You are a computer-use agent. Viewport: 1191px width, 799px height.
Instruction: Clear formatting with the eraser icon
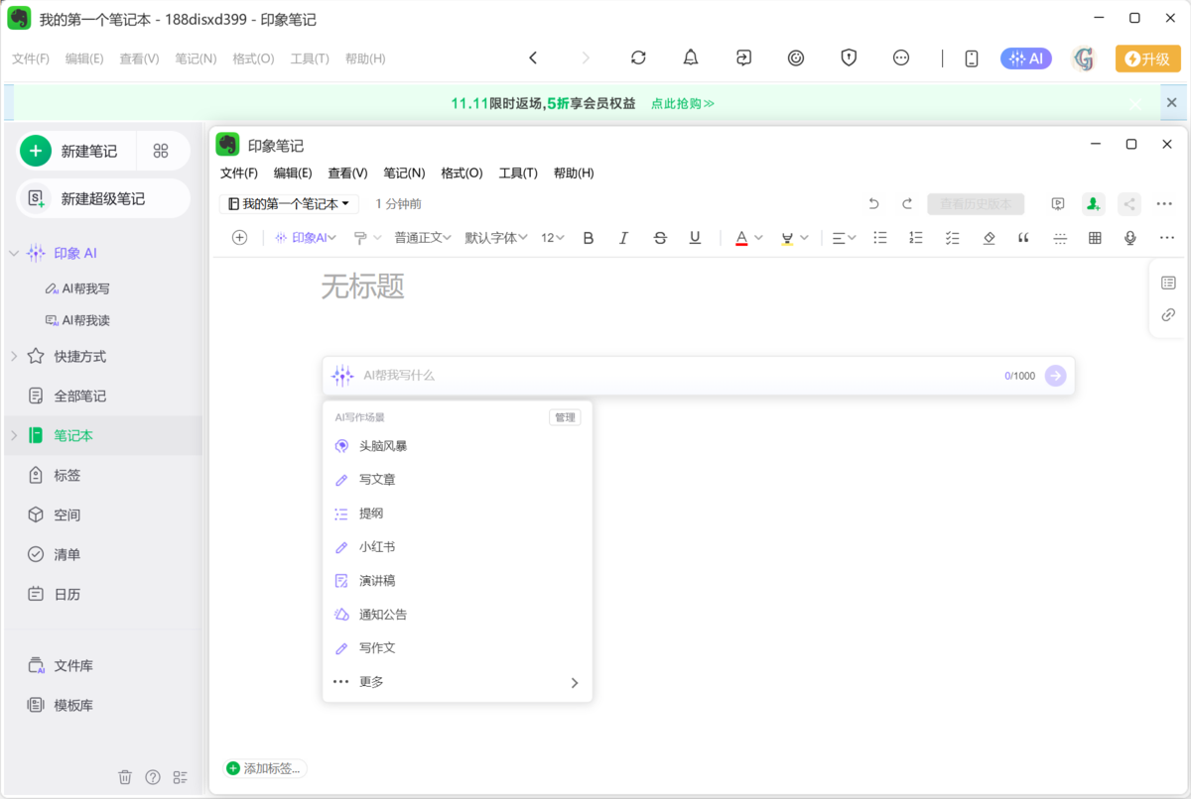(x=989, y=237)
